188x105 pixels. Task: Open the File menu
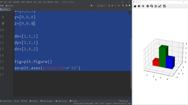[1, 2]
